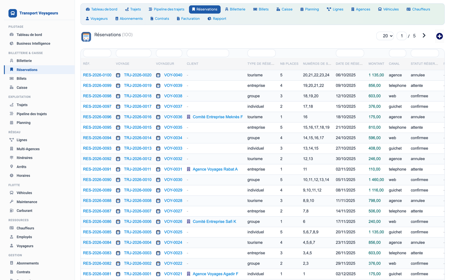
Task: Click the Transport Voyageurs bus logo icon
Action: [13, 13]
